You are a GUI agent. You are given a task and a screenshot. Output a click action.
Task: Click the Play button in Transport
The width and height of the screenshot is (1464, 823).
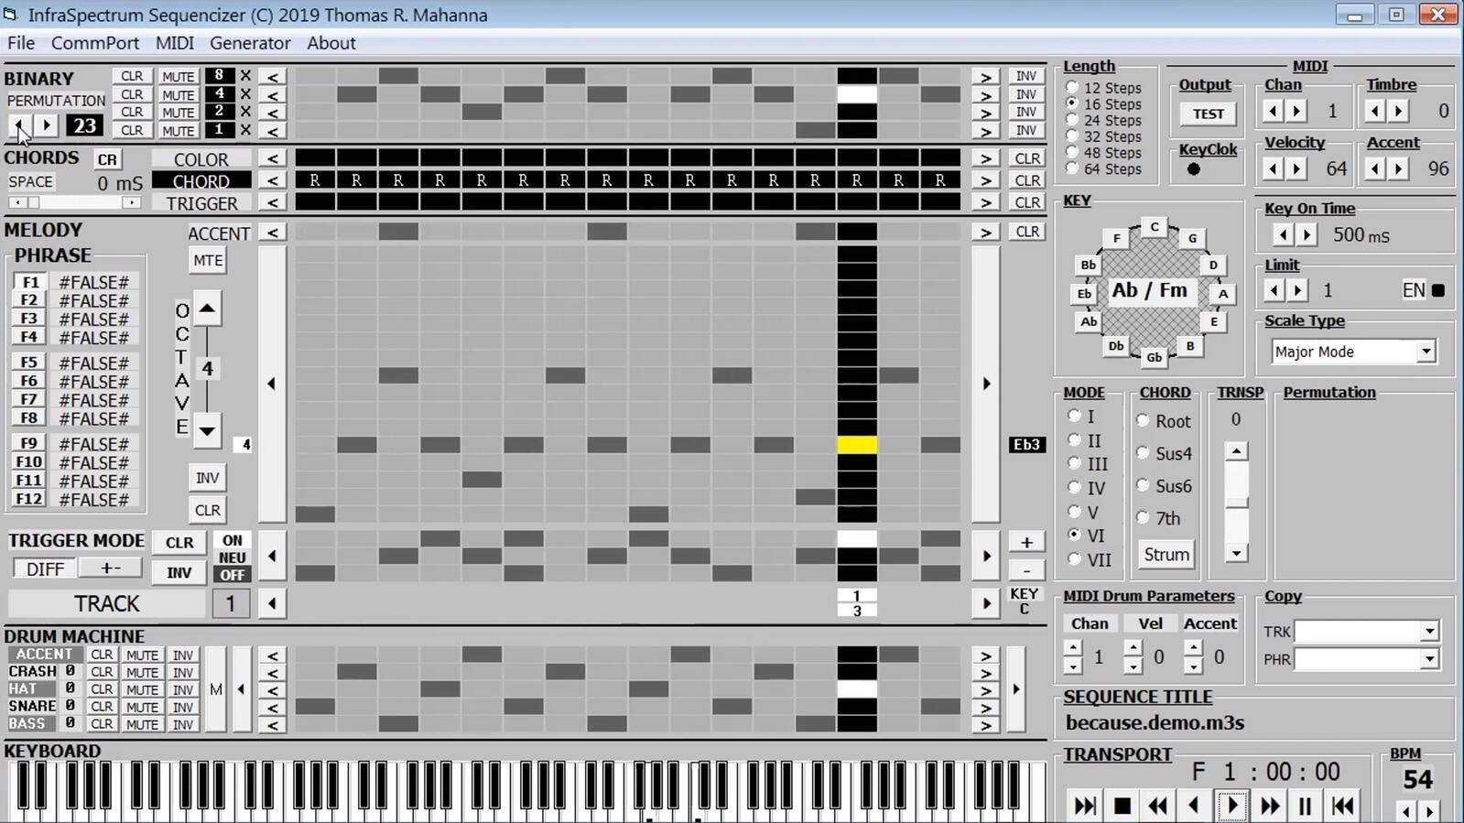(1232, 806)
